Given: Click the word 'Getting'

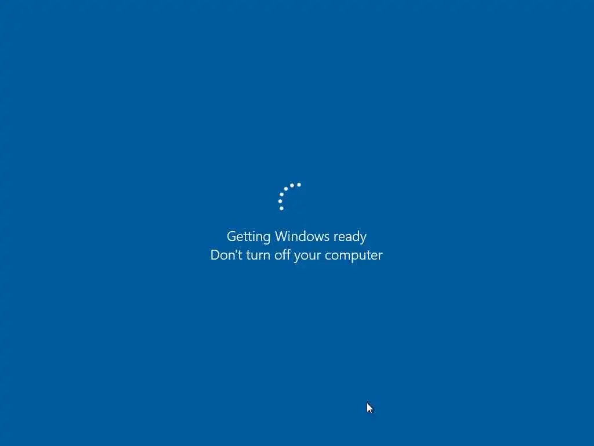Looking at the screenshot, I should 248,237.
